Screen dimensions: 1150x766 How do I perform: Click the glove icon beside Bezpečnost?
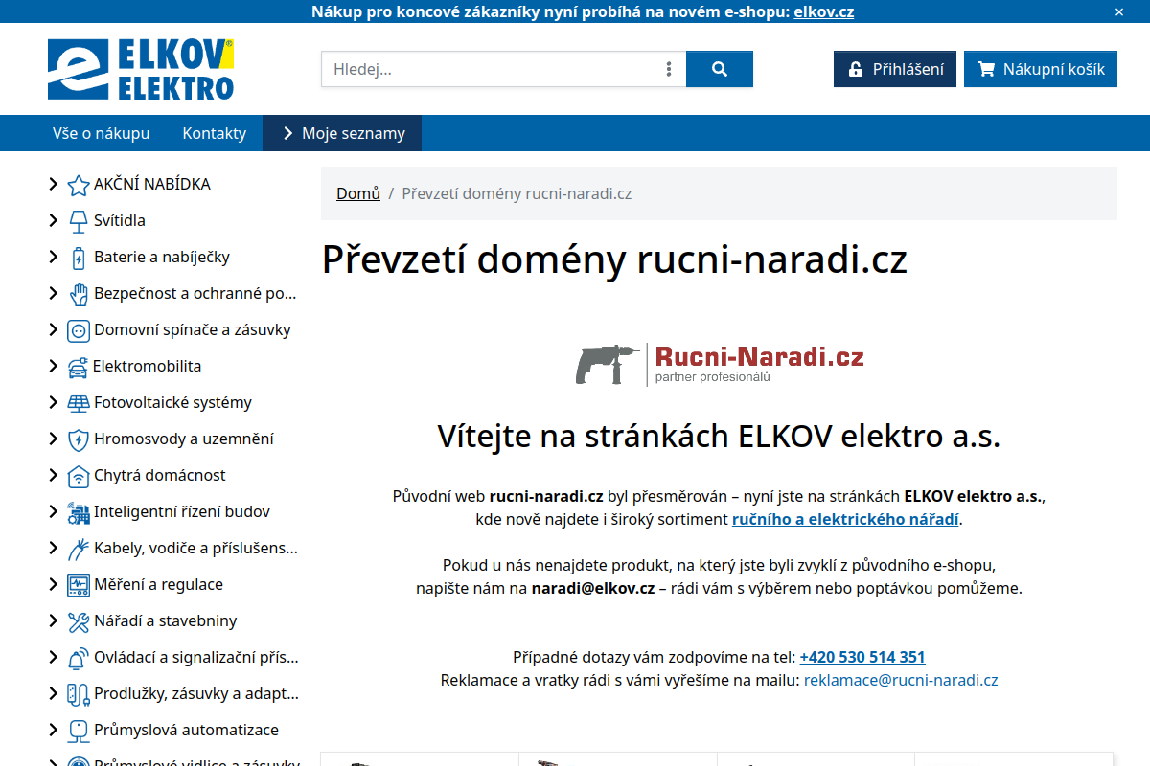[79, 294]
